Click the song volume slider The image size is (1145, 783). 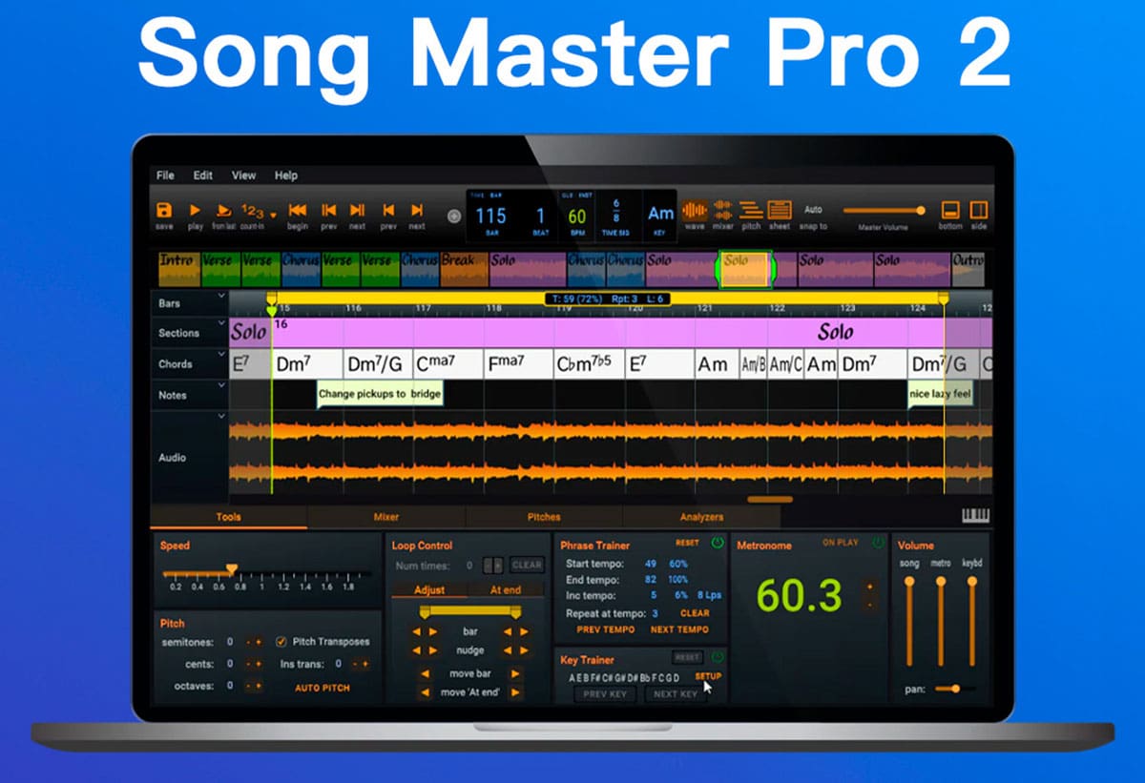pyautogui.click(x=909, y=623)
